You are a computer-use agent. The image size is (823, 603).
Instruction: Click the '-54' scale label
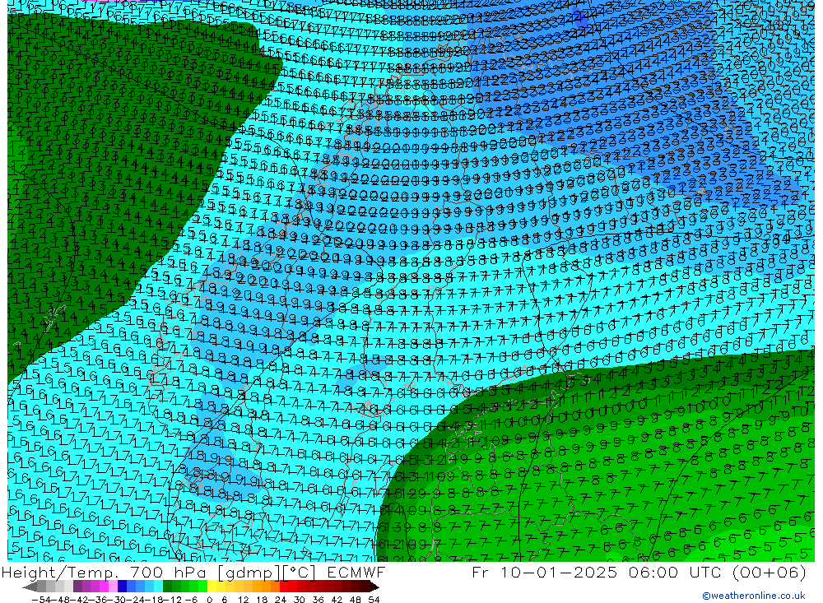41,600
